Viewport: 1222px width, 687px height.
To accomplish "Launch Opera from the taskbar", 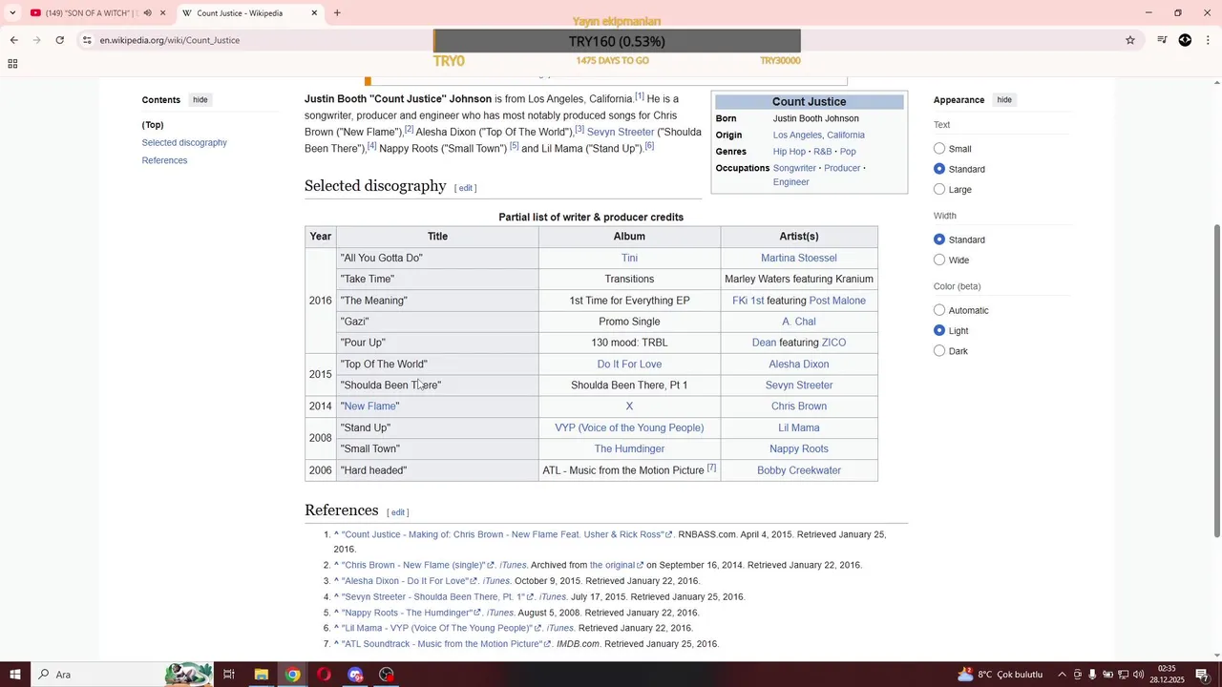I will coord(324,675).
